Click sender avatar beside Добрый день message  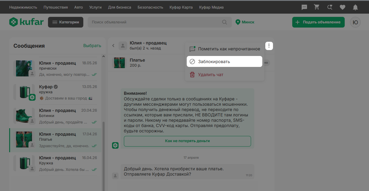(115, 176)
